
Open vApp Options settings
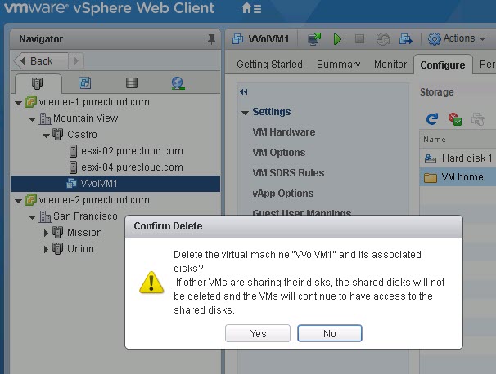coord(283,194)
